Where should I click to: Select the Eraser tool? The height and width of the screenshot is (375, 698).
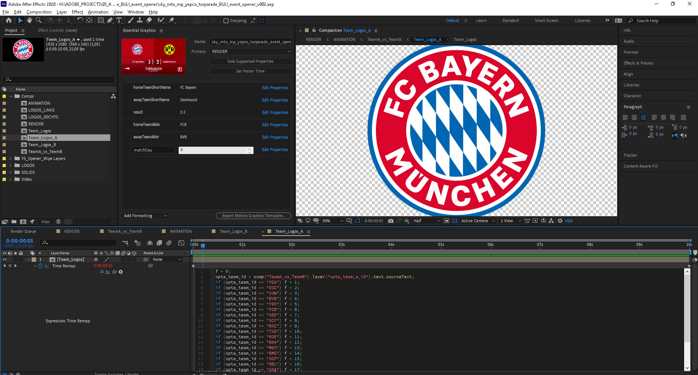click(x=149, y=20)
